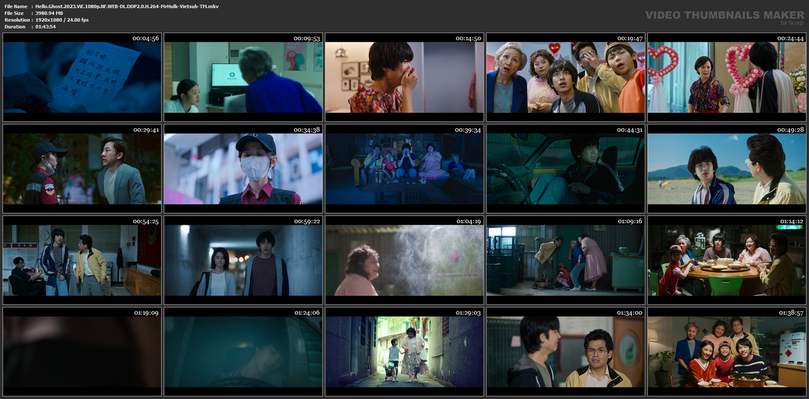The width and height of the screenshot is (809, 399).
Task: Pick the 01:14:12 dinner table thumbnail
Action: pos(727,260)
